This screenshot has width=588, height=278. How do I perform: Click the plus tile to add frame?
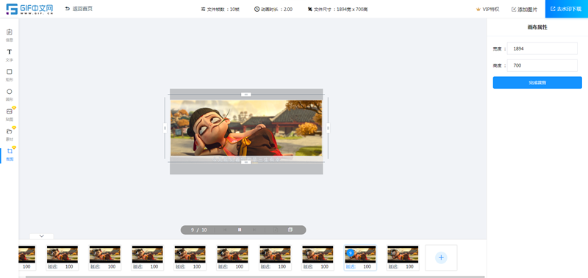pos(441,257)
